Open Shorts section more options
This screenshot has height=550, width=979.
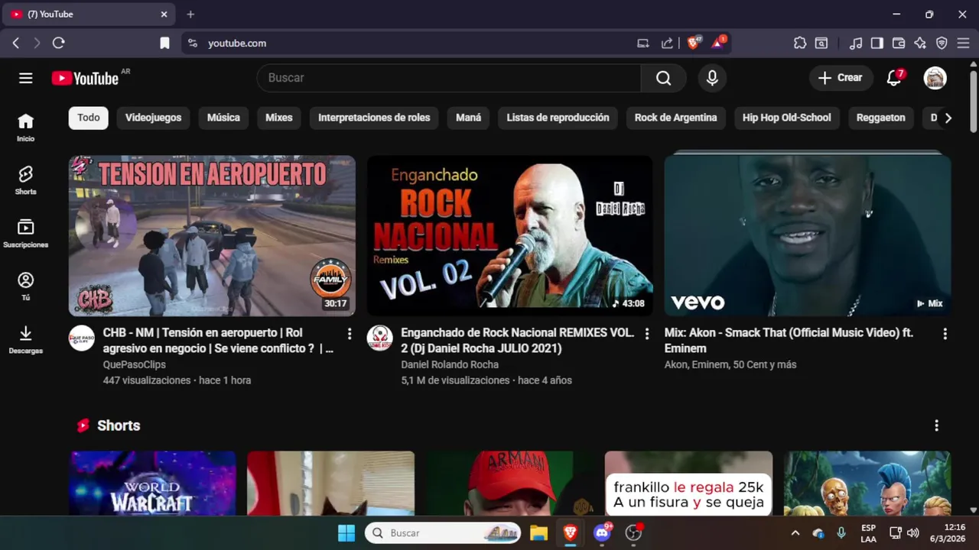tap(936, 425)
